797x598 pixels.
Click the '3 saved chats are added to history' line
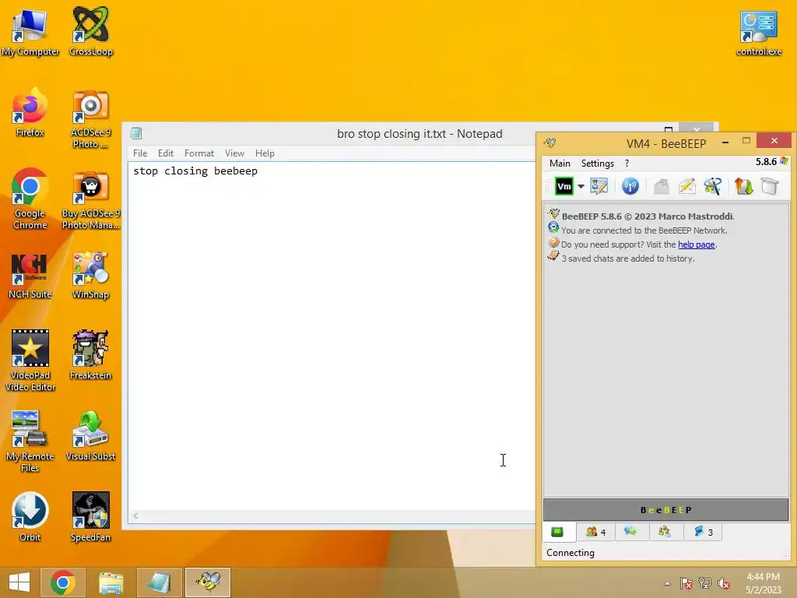tap(628, 259)
